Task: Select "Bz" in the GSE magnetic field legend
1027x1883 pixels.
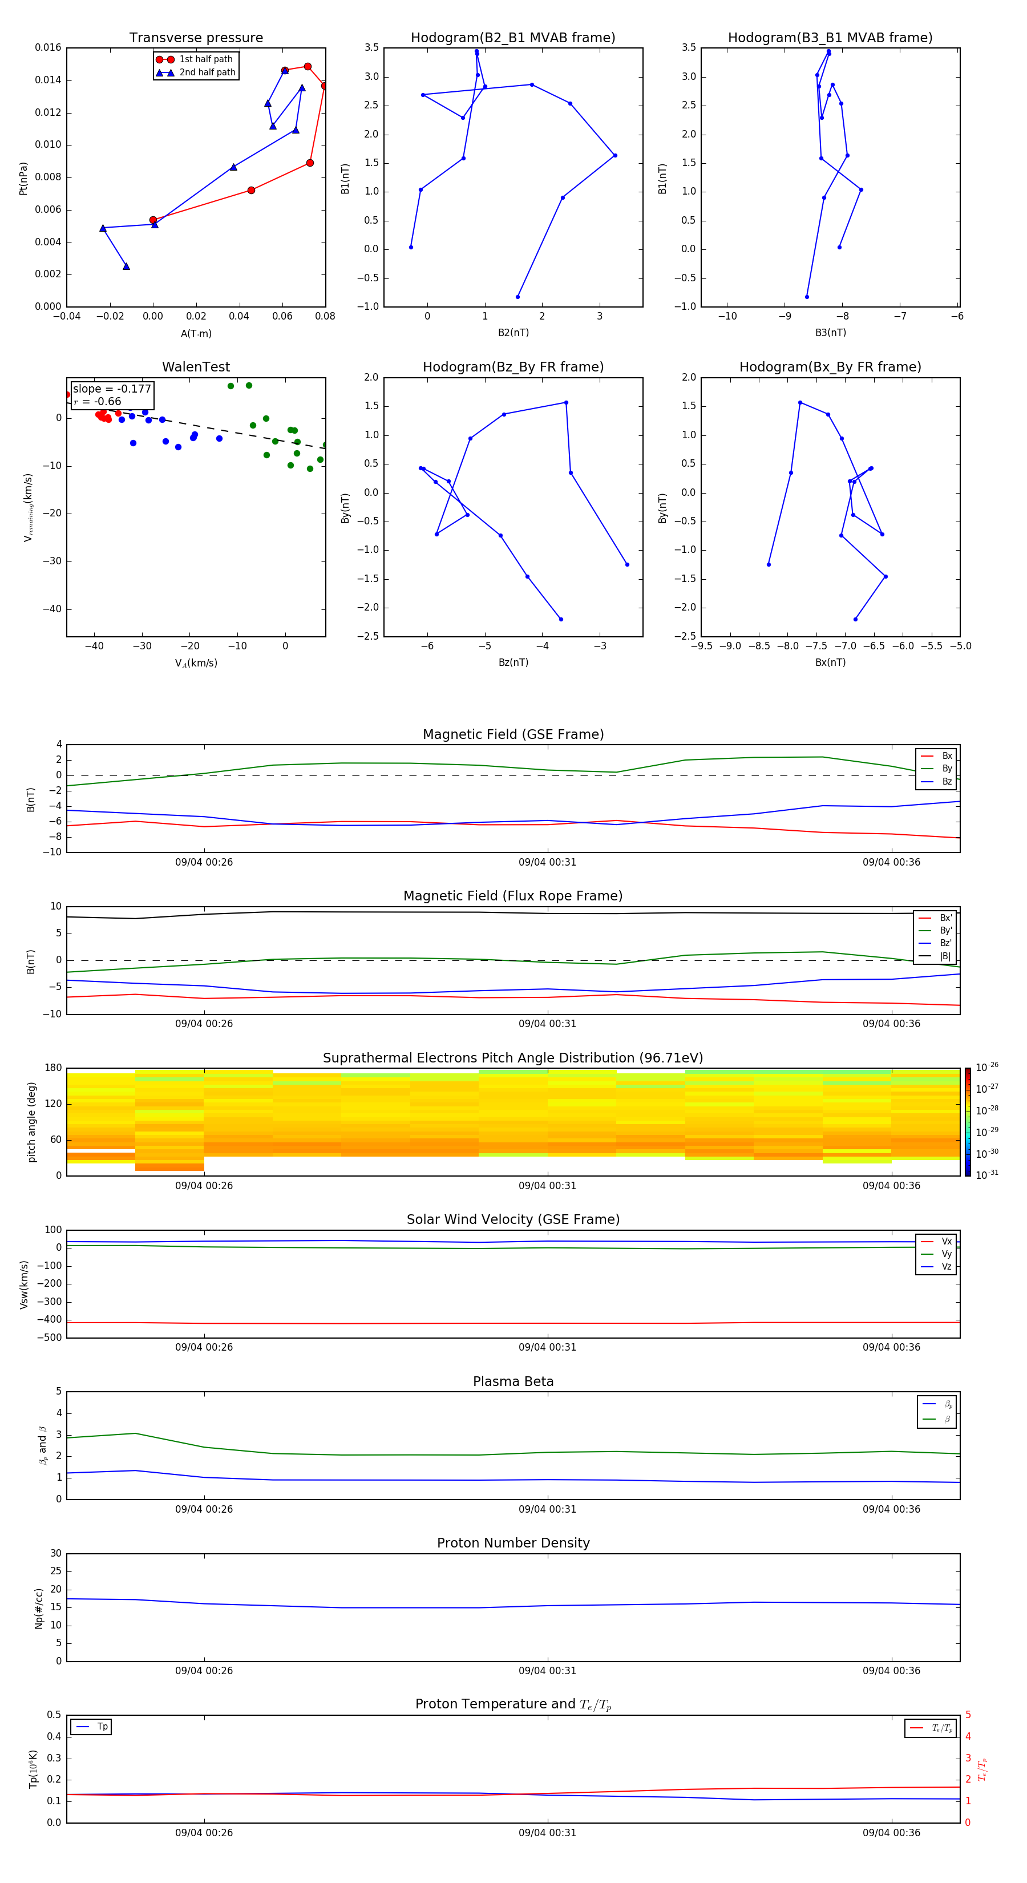Action: click(936, 781)
